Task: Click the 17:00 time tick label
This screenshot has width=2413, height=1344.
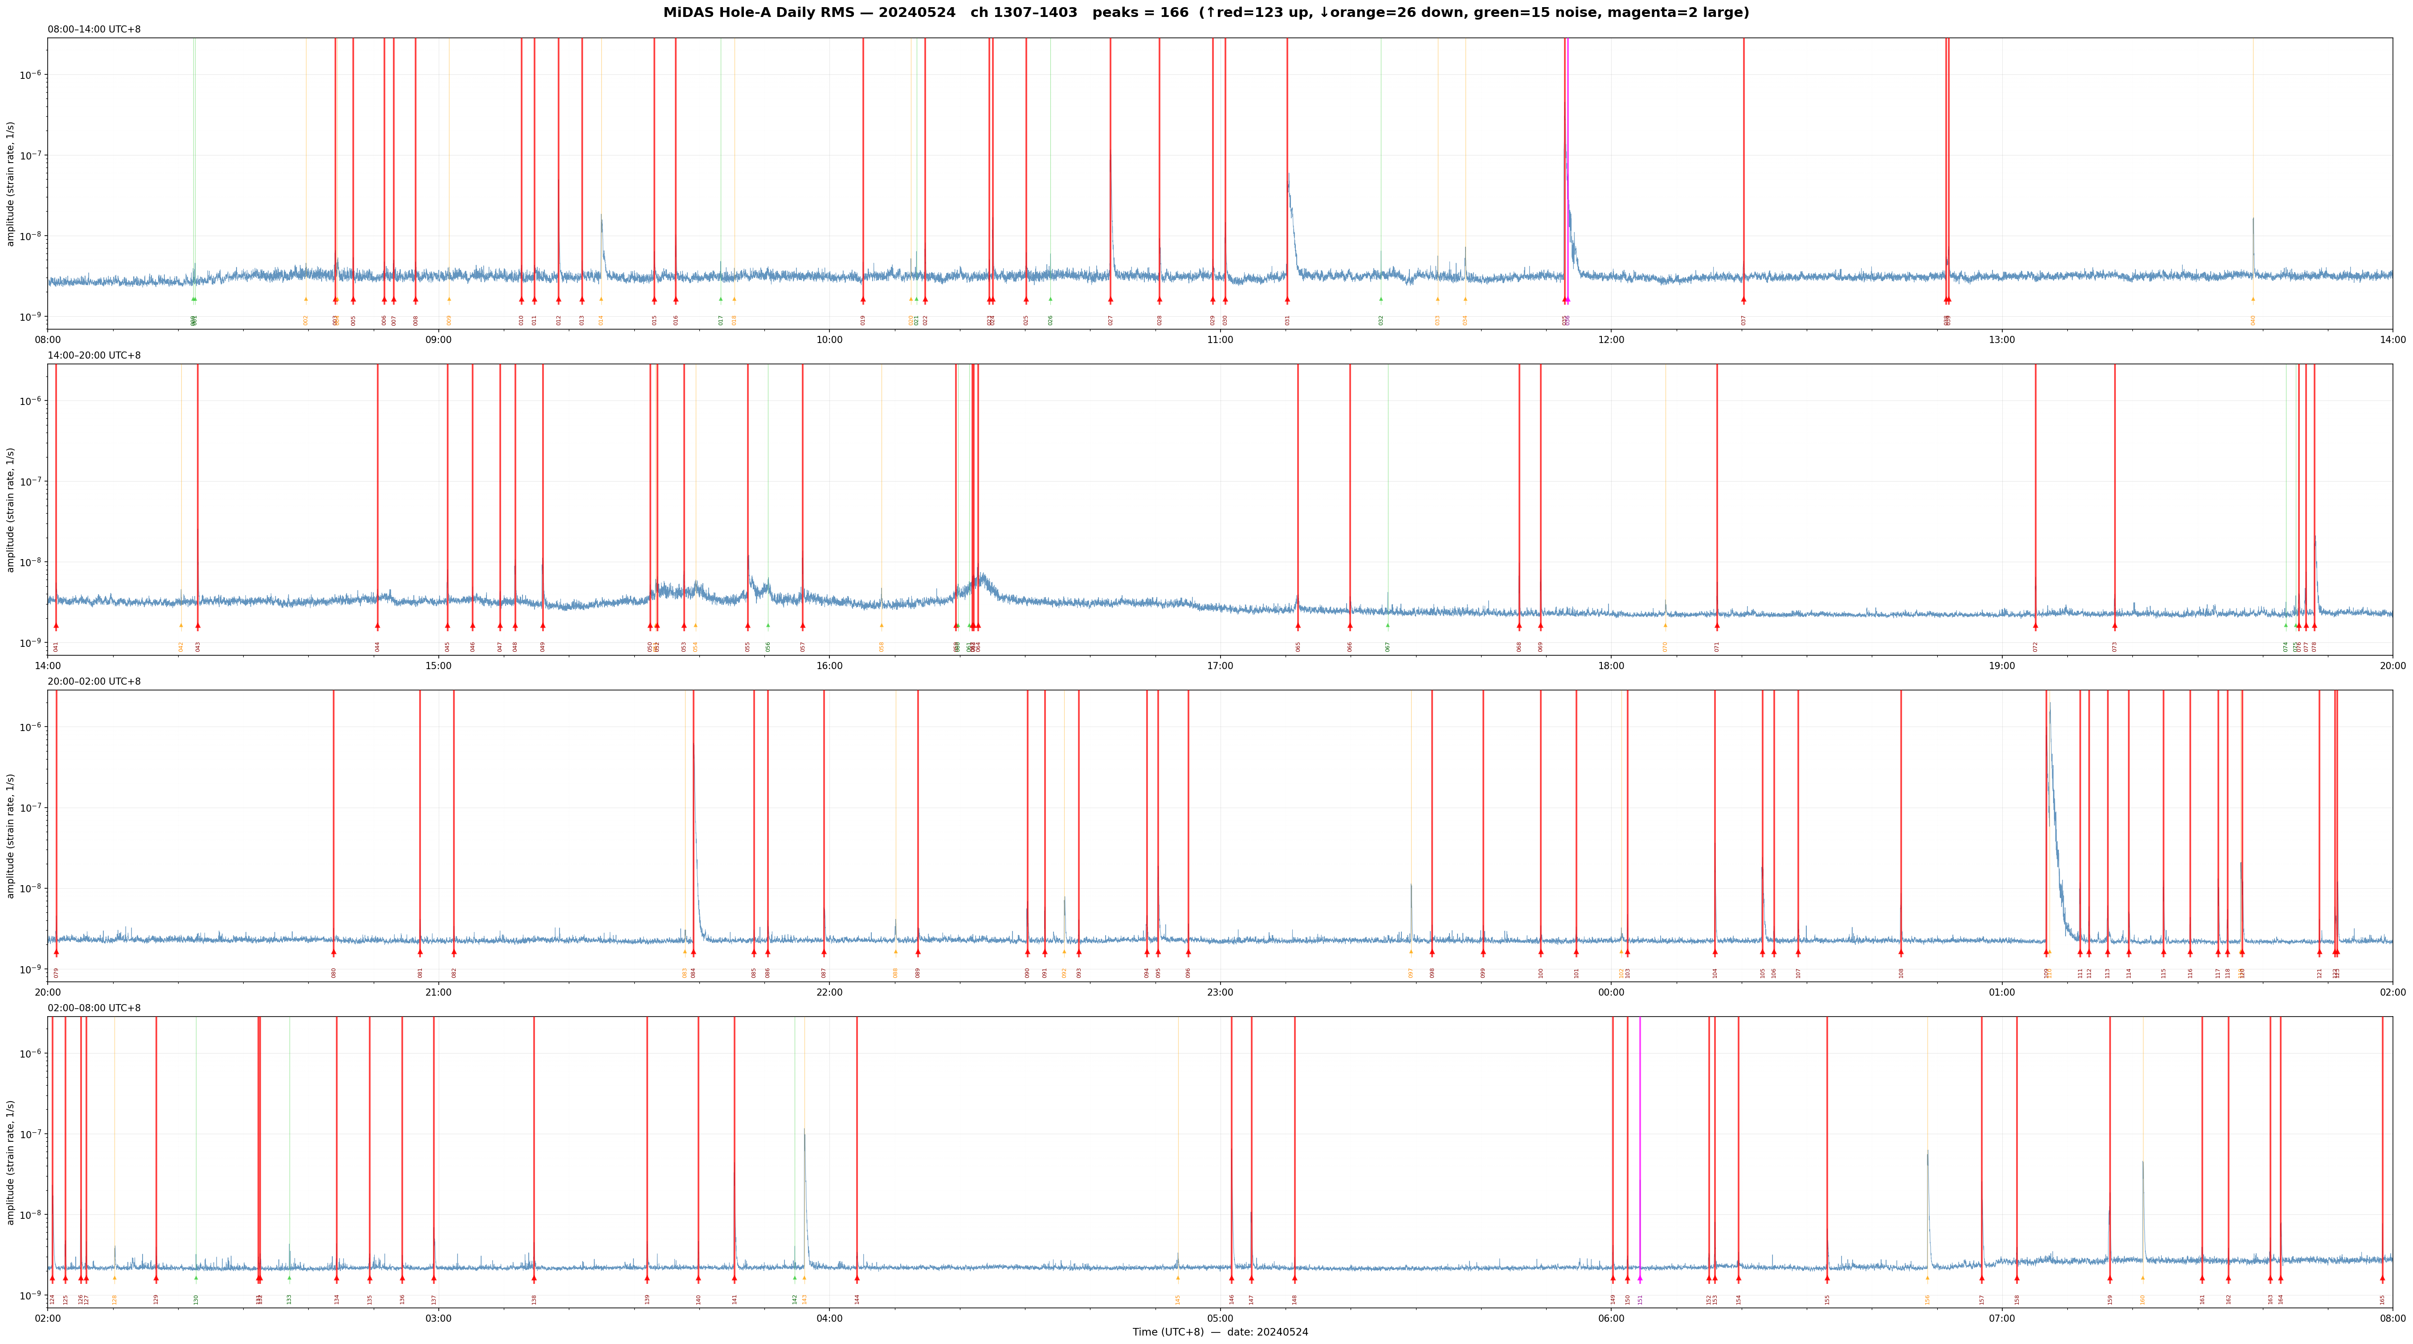Action: 1220,666
